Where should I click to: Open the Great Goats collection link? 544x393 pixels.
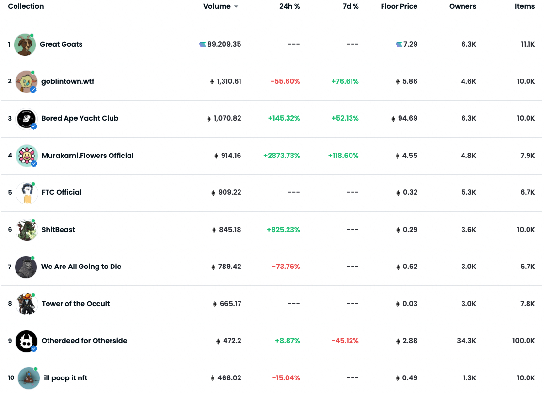pyautogui.click(x=61, y=44)
